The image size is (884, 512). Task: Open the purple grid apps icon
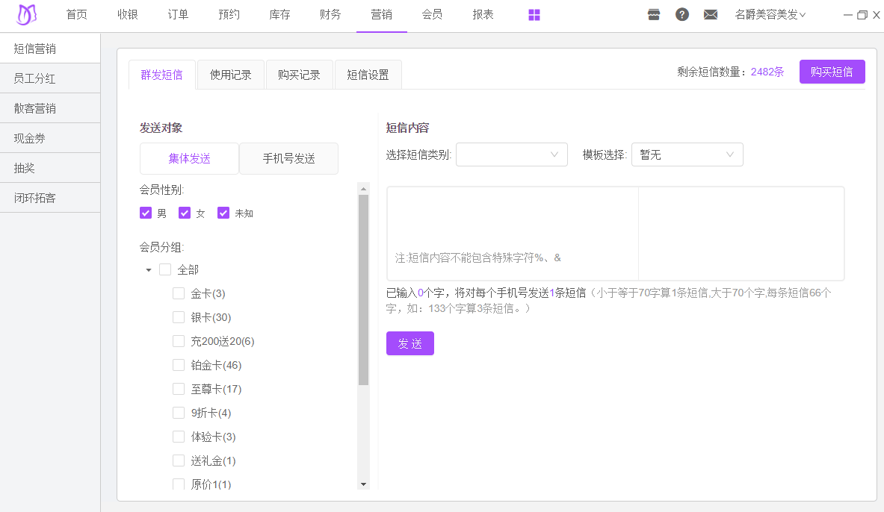534,15
